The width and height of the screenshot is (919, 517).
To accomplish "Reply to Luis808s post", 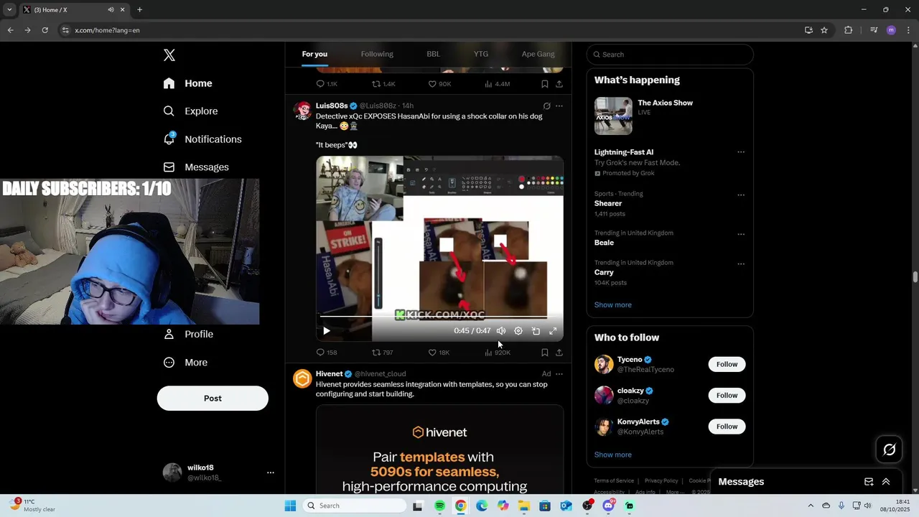I will [x=327, y=353].
